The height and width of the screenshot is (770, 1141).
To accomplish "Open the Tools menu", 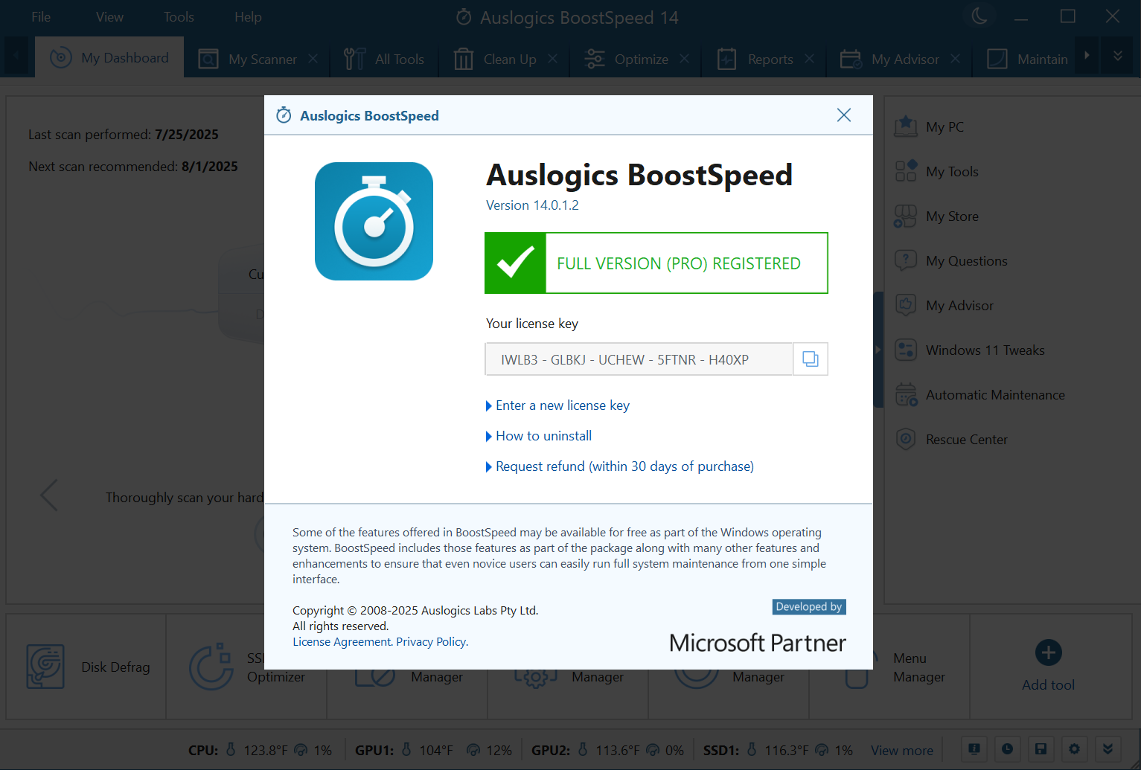I will pyautogui.click(x=179, y=17).
